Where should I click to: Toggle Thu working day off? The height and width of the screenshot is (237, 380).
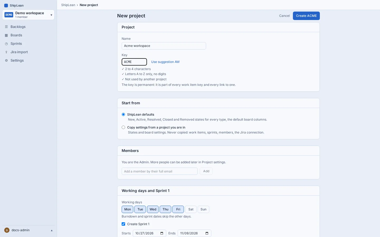point(165,209)
